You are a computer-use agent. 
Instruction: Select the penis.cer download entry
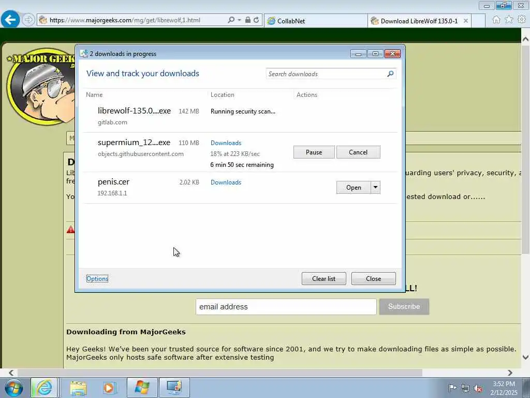pos(240,188)
